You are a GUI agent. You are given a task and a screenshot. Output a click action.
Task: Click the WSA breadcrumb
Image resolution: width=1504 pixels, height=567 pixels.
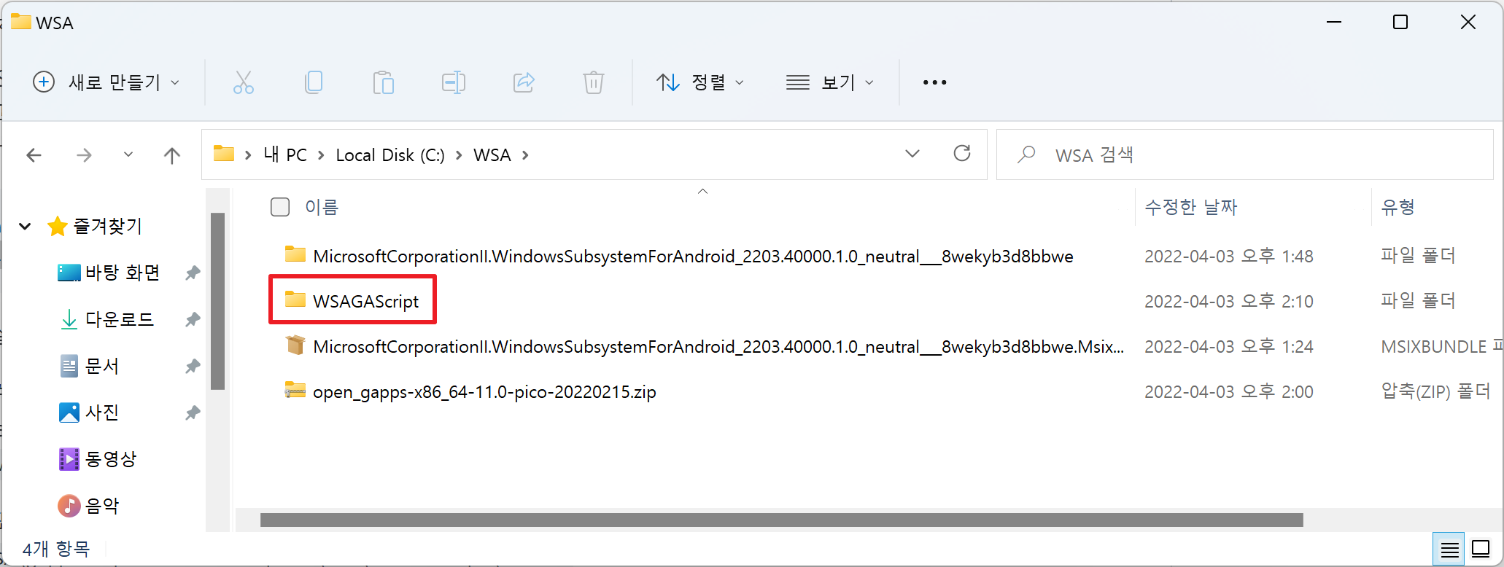(x=492, y=155)
